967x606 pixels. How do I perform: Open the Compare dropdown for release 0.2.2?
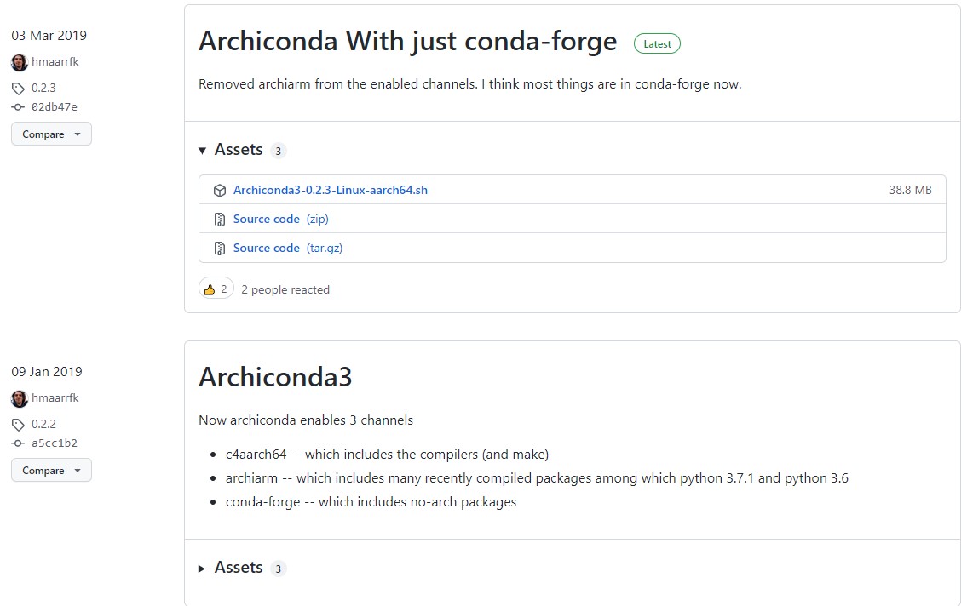coord(51,471)
